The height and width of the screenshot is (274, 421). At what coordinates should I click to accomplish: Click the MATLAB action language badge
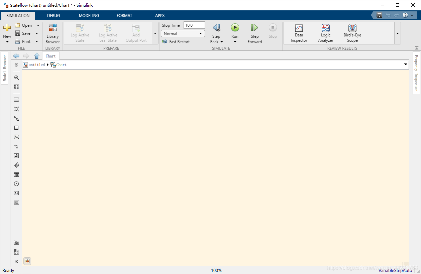pos(27,261)
